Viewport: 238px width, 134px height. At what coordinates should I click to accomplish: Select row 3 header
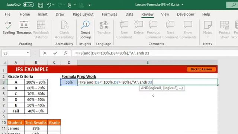(3, 82)
